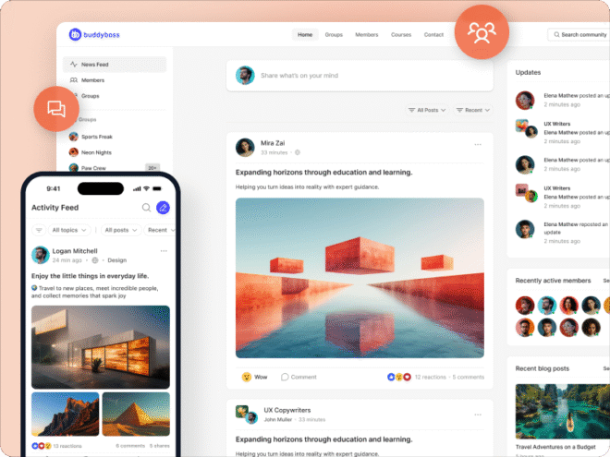Click the public visibility globe on Mira Zai post
Screen dimensions: 610x457
pyautogui.click(x=298, y=152)
